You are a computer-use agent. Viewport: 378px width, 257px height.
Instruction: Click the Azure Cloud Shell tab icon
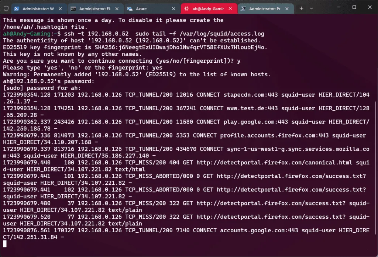(130, 9)
